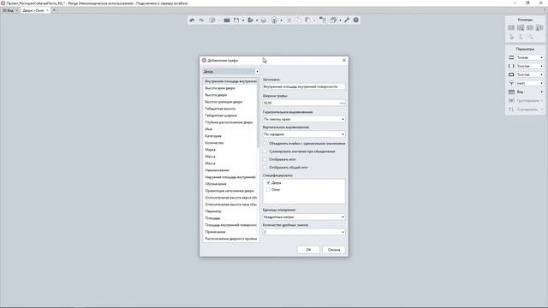Click the Ширина графы width field
Viewport: 548px width, 308px height.
304,103
